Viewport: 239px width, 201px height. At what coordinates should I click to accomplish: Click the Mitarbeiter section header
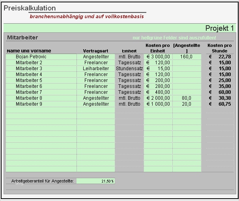tap(22, 37)
